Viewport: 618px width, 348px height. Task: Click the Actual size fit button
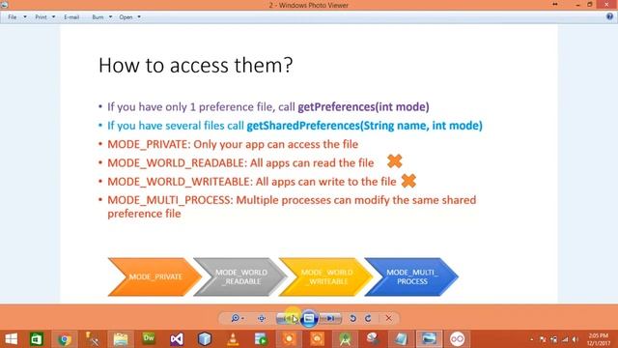262,318
